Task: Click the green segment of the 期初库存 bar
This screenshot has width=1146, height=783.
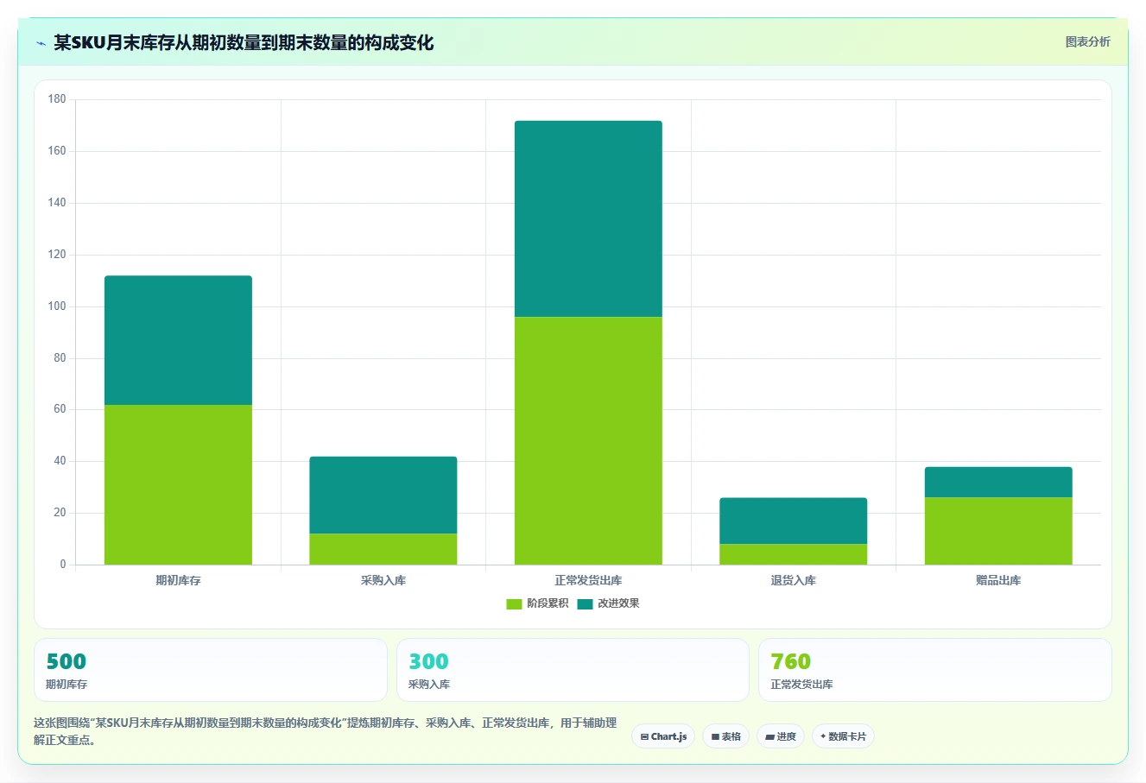Action: (178, 484)
